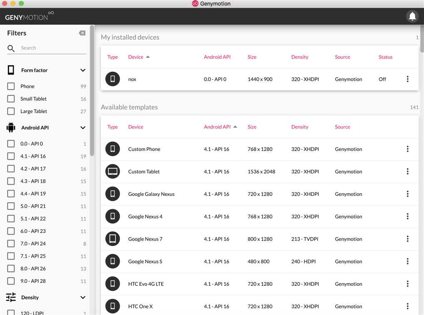
Task: Collapse the Density section chevron
Action: [x=83, y=298]
